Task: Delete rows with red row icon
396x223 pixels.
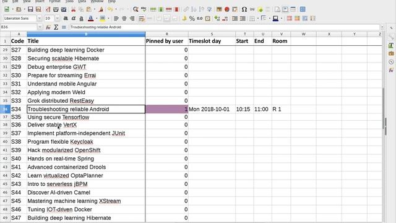Action: tap(169, 9)
